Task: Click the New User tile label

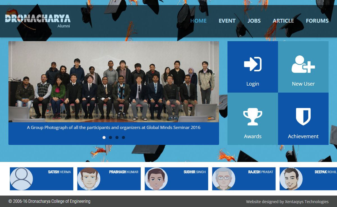Action: pyautogui.click(x=303, y=84)
